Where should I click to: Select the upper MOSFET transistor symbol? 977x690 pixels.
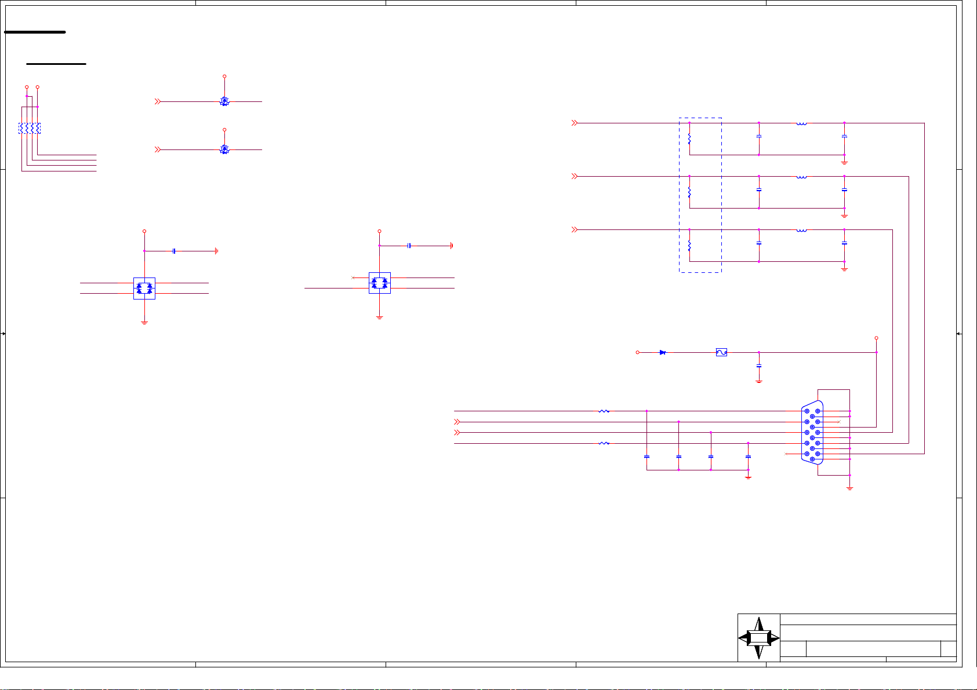click(224, 101)
